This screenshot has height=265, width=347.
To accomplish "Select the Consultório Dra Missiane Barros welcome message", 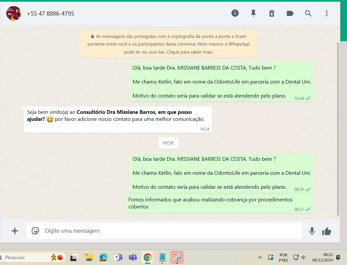I will [x=118, y=120].
